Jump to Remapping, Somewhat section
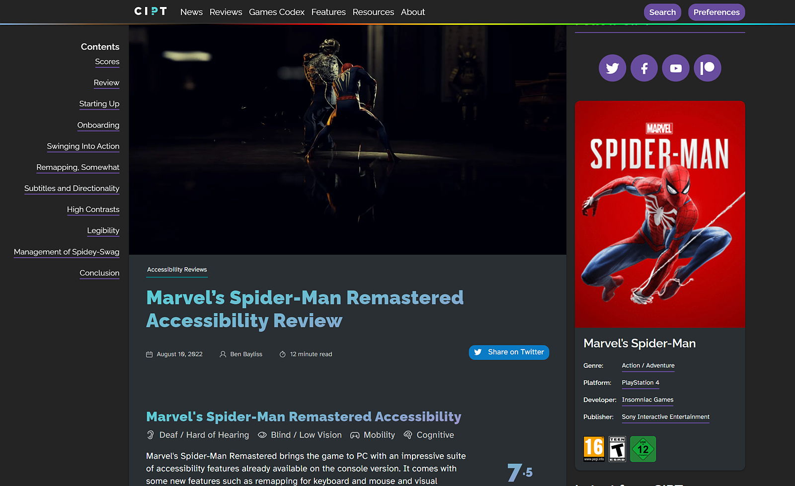The width and height of the screenshot is (795, 486). tap(78, 167)
